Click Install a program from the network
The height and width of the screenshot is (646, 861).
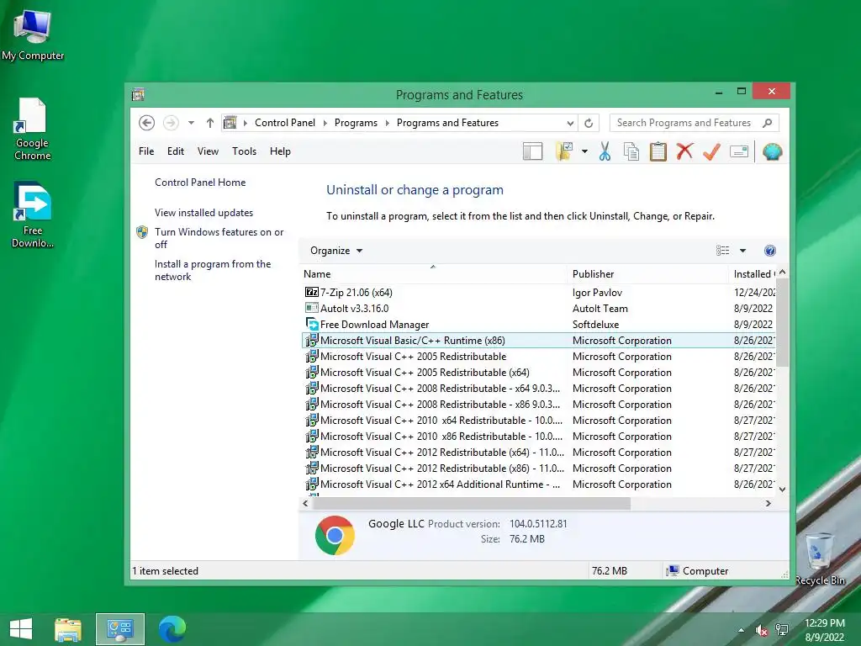[213, 270]
